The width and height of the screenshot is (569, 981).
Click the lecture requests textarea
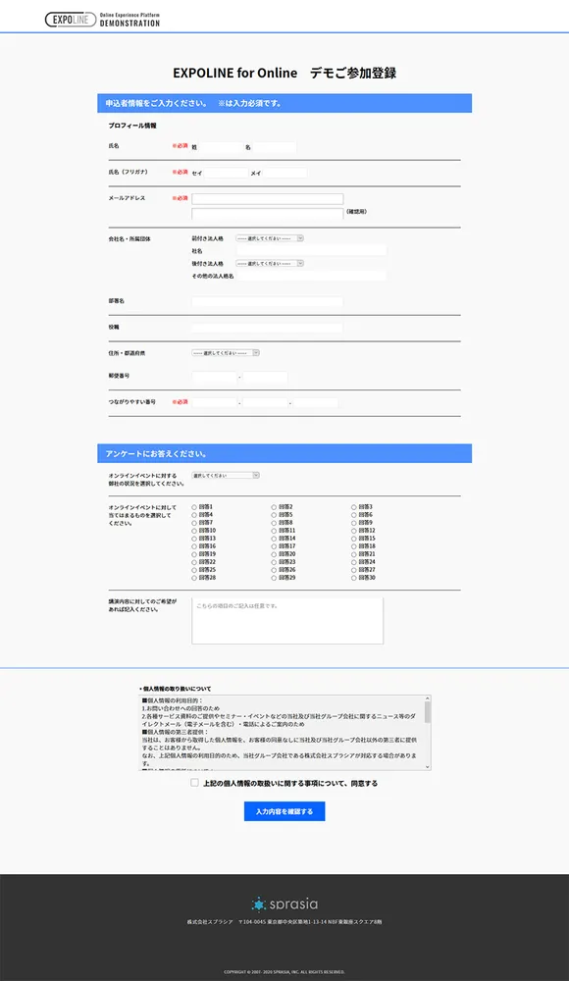(x=287, y=621)
